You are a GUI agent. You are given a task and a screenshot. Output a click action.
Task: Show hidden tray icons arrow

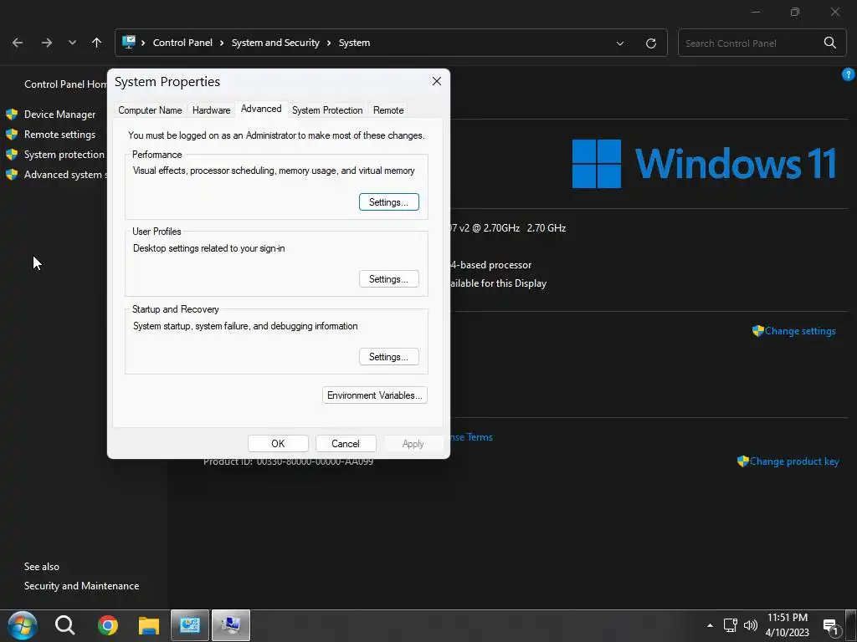tap(710, 625)
